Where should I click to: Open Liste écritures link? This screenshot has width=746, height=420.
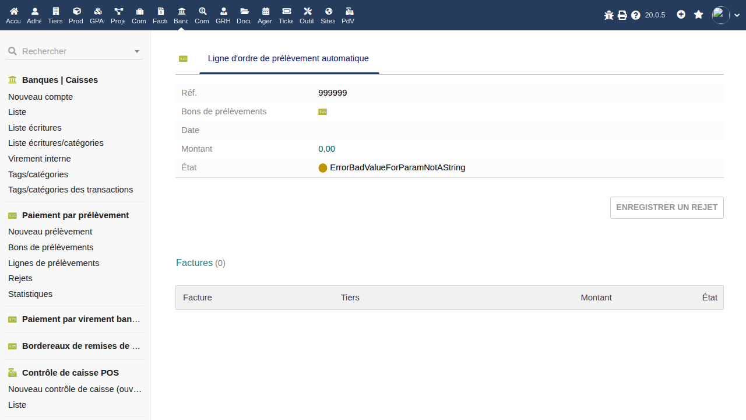click(x=35, y=128)
